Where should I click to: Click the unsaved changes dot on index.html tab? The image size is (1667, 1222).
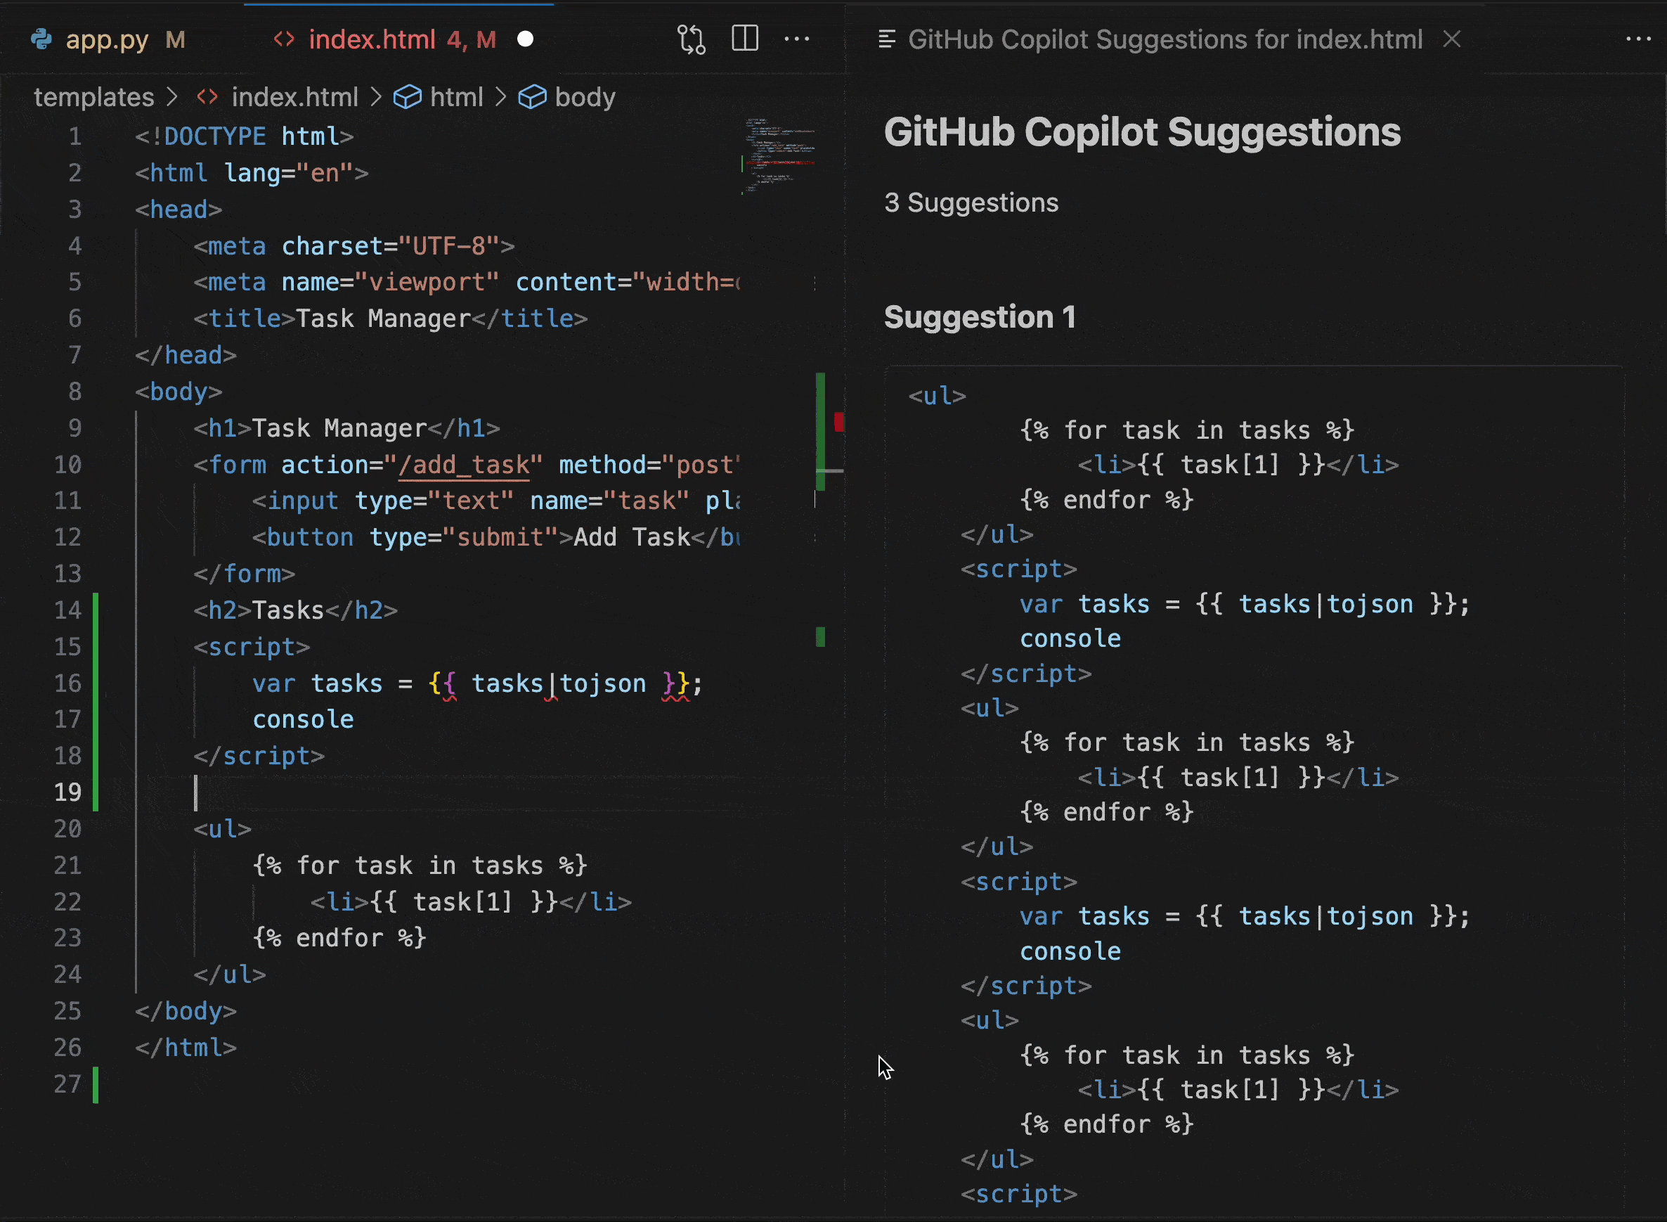pyautogui.click(x=526, y=39)
